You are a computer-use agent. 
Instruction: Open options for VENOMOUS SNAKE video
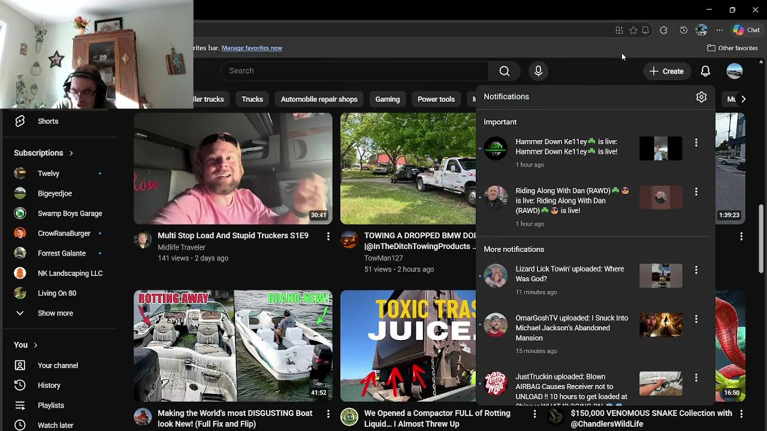(741, 414)
